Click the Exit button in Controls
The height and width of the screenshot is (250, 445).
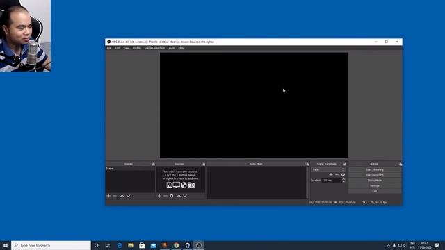pyautogui.click(x=375, y=191)
